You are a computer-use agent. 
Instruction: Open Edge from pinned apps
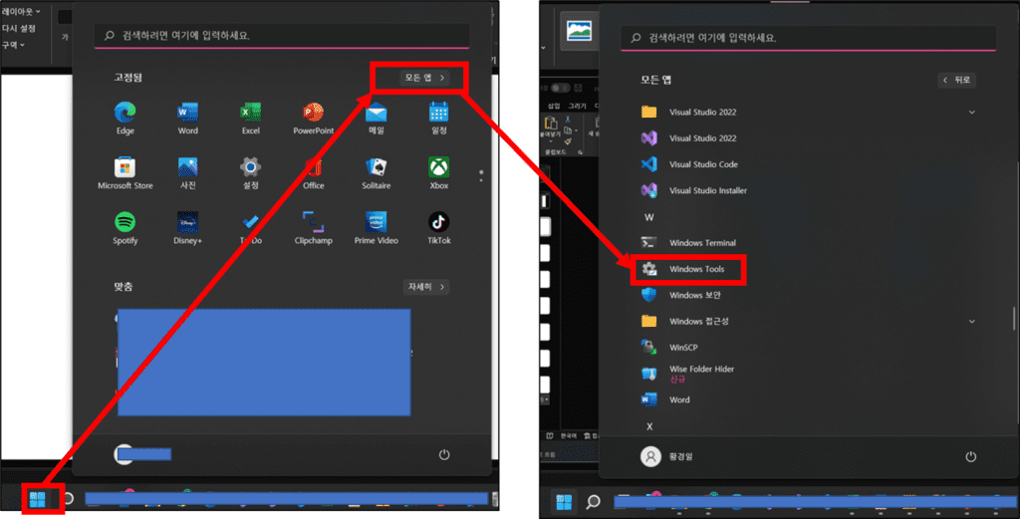coord(125,118)
